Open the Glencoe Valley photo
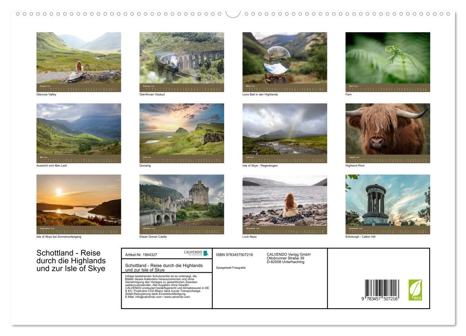Image resolution: width=466 pixels, height=336 pixels. tap(78, 58)
